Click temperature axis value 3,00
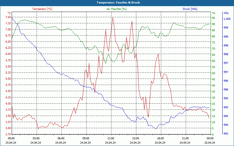The image size is (234, 146). point(8,128)
